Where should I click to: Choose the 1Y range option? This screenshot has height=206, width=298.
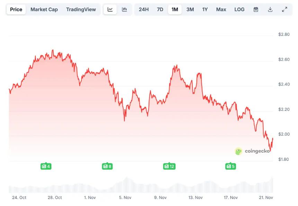point(205,9)
